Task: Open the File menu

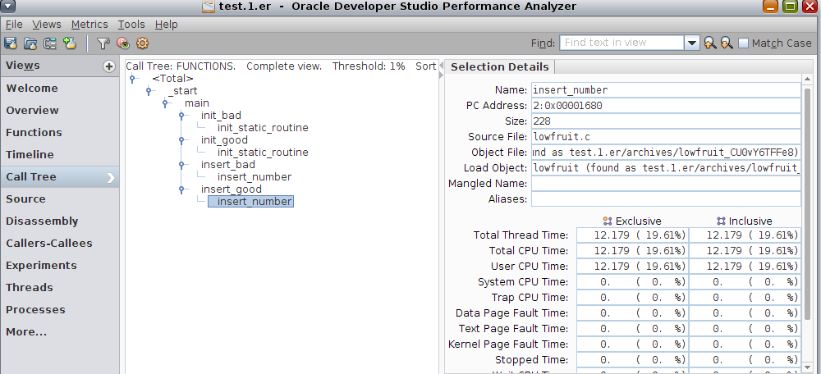Action: [14, 25]
